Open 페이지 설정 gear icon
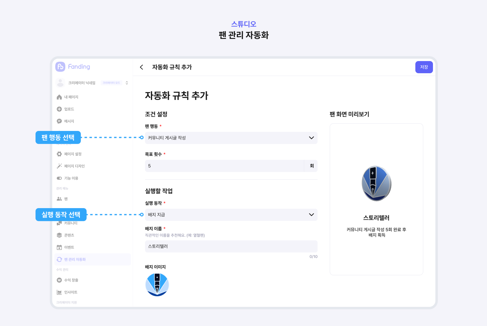The height and width of the screenshot is (326, 487). pos(59,154)
